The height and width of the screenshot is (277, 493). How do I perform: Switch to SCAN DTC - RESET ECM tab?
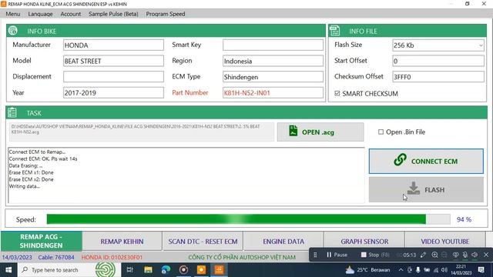pos(203,241)
